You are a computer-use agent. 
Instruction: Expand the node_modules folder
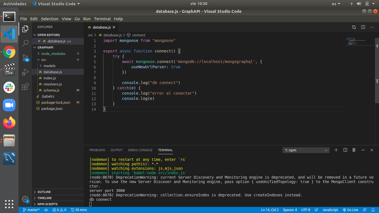click(53, 54)
